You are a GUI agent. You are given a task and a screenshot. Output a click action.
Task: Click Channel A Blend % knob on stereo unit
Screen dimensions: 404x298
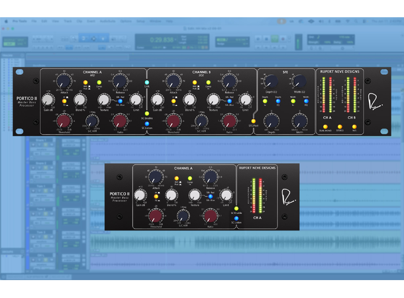click(x=80, y=100)
